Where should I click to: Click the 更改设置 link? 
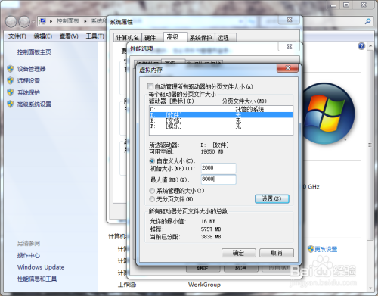click(326, 249)
